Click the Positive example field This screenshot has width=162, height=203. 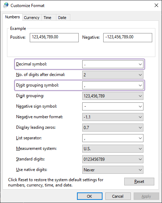pos(54,38)
